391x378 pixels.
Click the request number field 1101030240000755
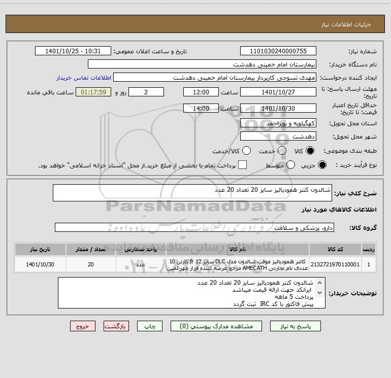278,51
